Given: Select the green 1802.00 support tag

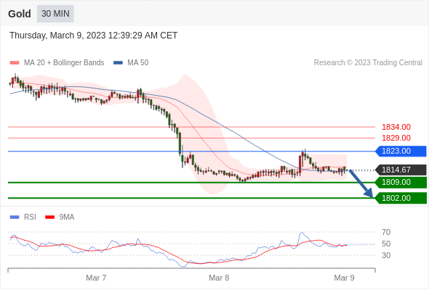Looking at the screenshot, I should [x=401, y=198].
